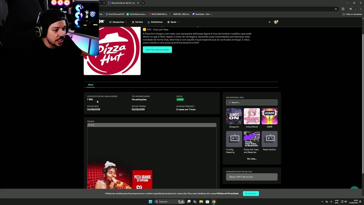Close the Pizza Hut browser tab
364x205 pixels.
click(138, 3)
